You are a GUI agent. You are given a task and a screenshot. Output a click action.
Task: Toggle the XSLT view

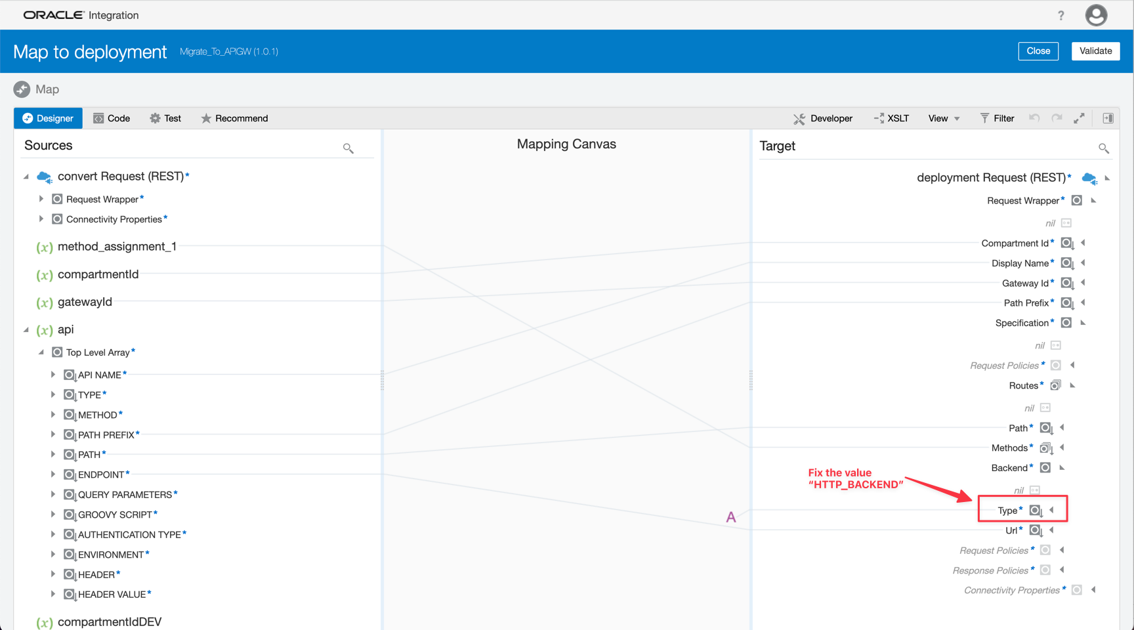[891, 118]
